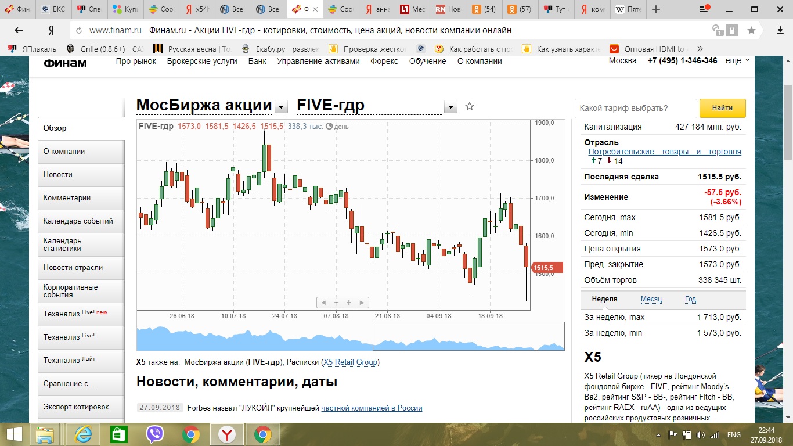Open the Windows Start menu
Image resolution: width=793 pixels, height=446 pixels.
click(x=14, y=434)
